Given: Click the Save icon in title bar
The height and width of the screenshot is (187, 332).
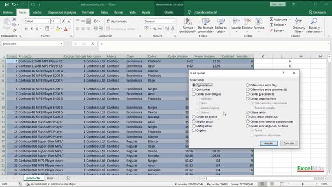Looking at the screenshot, I should (x=7, y=4).
